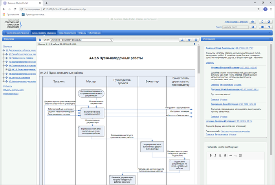Switch to Персональная страница tab
Viewport: 275px width, 185px height.
[17, 33]
